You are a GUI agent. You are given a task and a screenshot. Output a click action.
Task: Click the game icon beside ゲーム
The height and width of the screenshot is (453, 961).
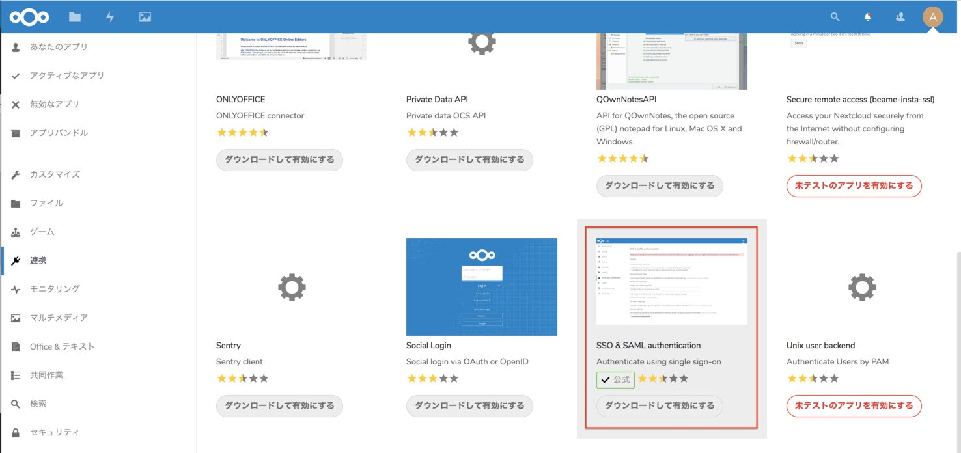click(x=16, y=232)
